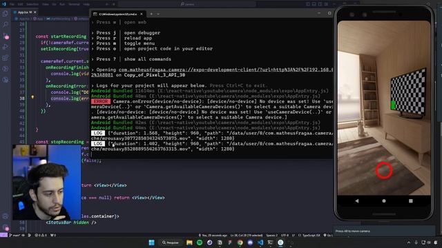Tap the Android home navigation button
The width and height of the screenshot is (442, 248).
[x=384, y=200]
